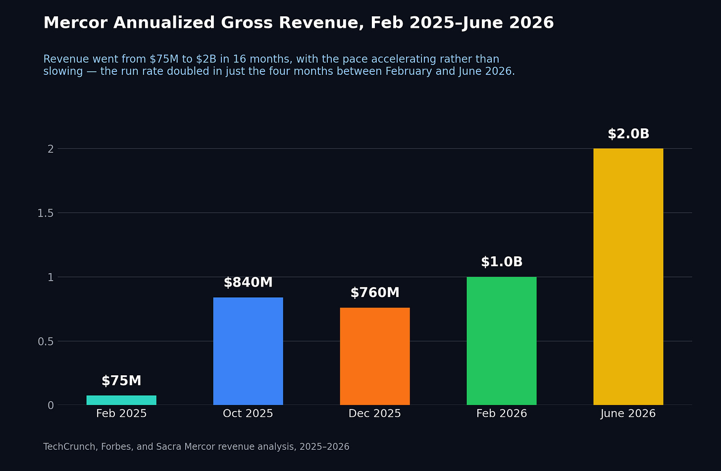Click the "Feb 2026" axis label
This screenshot has height=471, width=721.
pyautogui.click(x=502, y=413)
